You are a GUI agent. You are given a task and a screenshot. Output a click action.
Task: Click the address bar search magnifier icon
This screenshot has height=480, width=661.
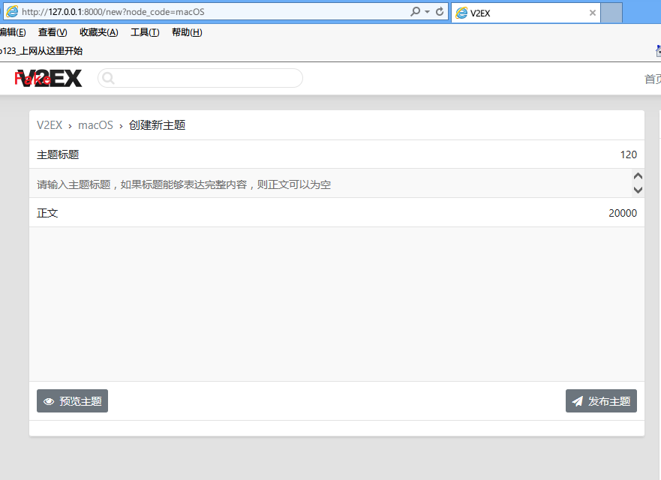[415, 12]
